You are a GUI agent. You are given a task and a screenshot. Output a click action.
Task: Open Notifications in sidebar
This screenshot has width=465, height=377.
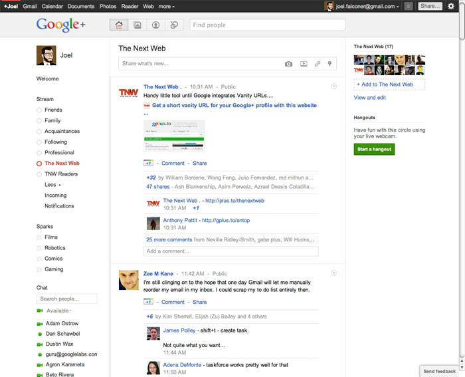(x=59, y=206)
